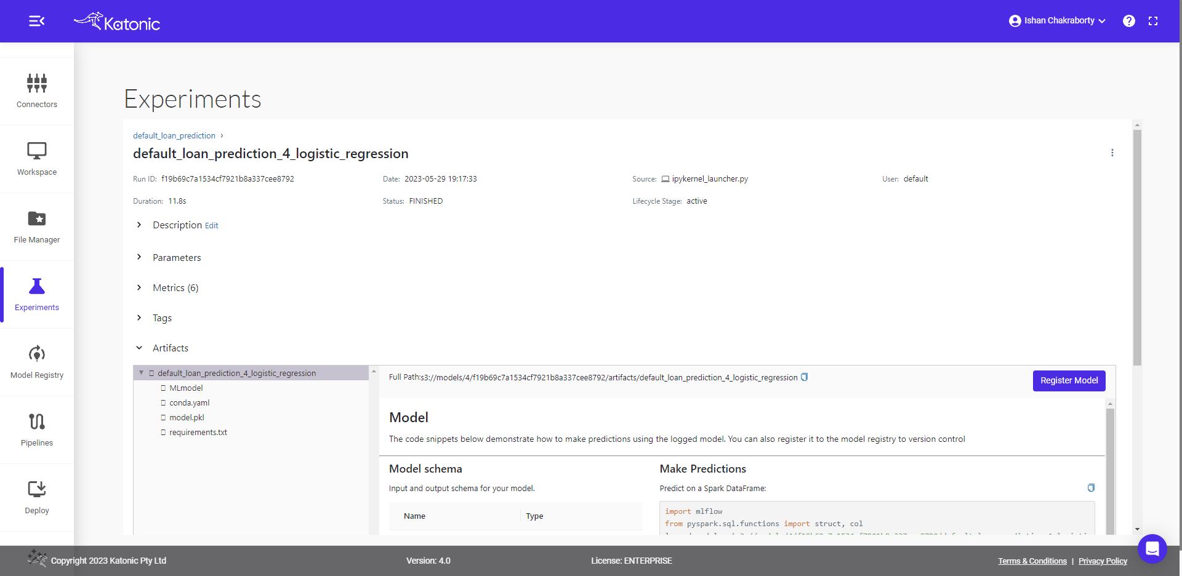This screenshot has height=576, width=1182.
Task: Click the Run ID value f19b69c7a1534cf7921b8a337cee8792
Action: point(228,179)
